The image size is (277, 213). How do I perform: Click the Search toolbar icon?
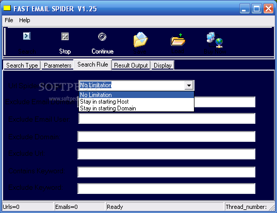(27, 36)
